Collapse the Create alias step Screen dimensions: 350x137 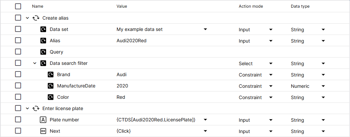point(27,18)
